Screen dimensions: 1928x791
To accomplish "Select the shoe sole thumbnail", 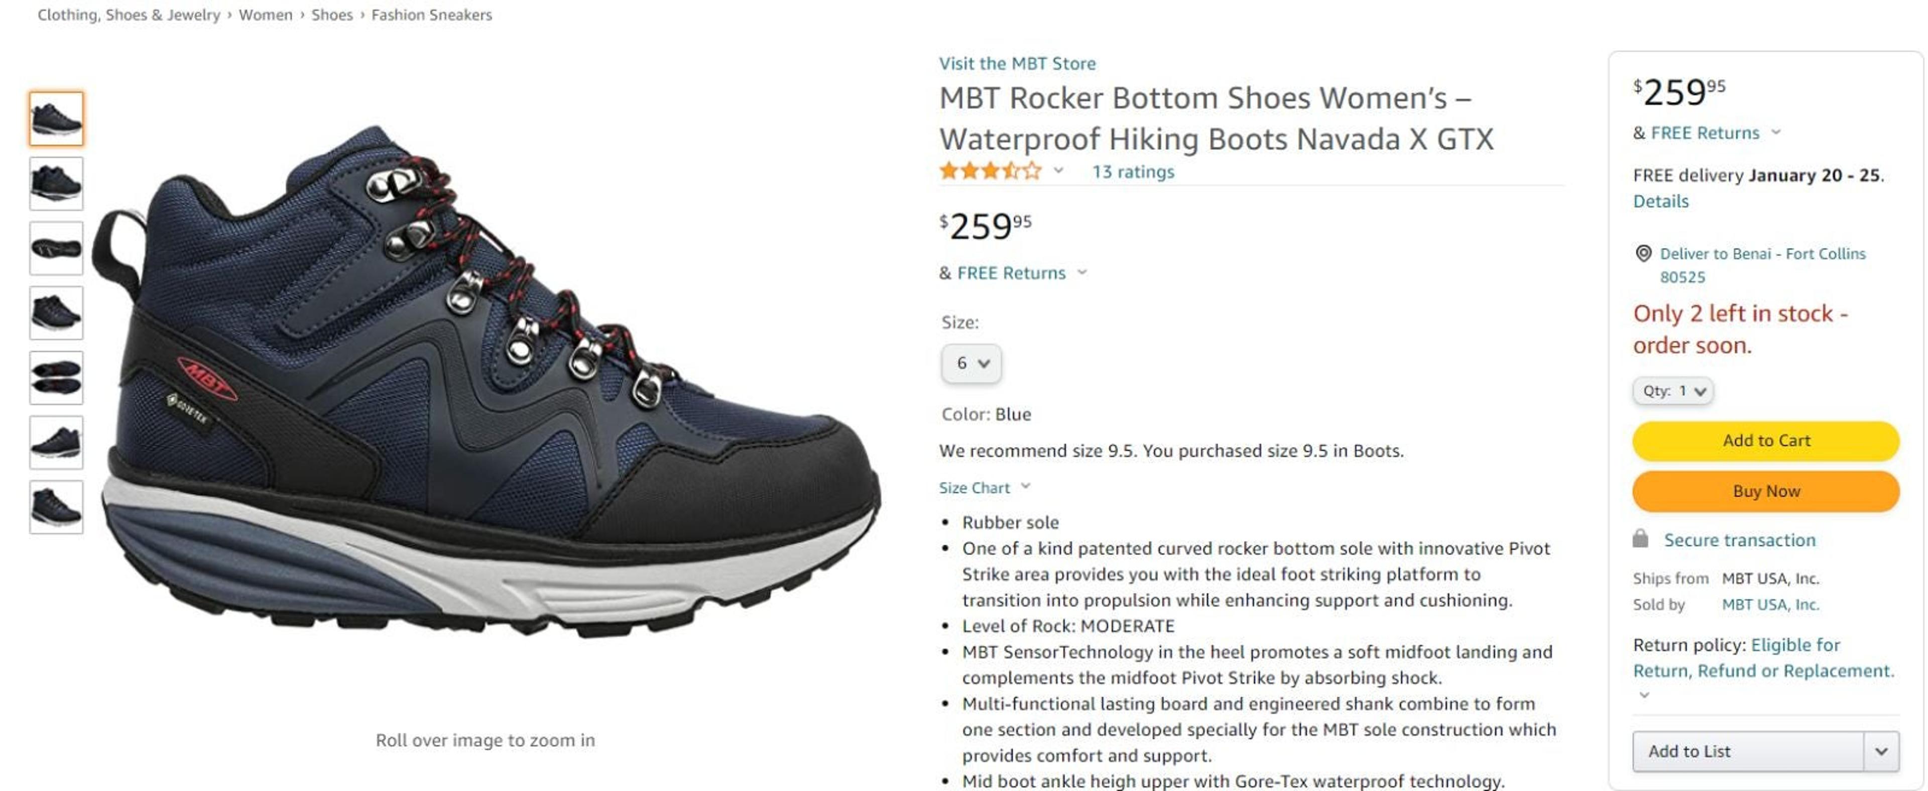I will [56, 249].
